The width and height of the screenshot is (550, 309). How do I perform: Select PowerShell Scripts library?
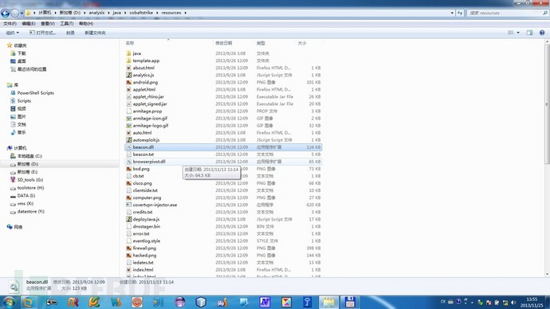coord(32,93)
